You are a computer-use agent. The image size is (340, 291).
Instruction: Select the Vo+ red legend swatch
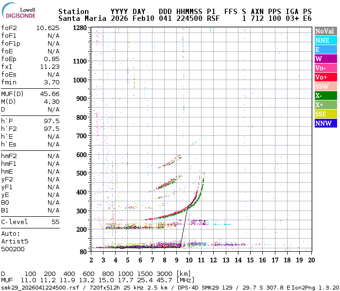[x=326, y=77]
